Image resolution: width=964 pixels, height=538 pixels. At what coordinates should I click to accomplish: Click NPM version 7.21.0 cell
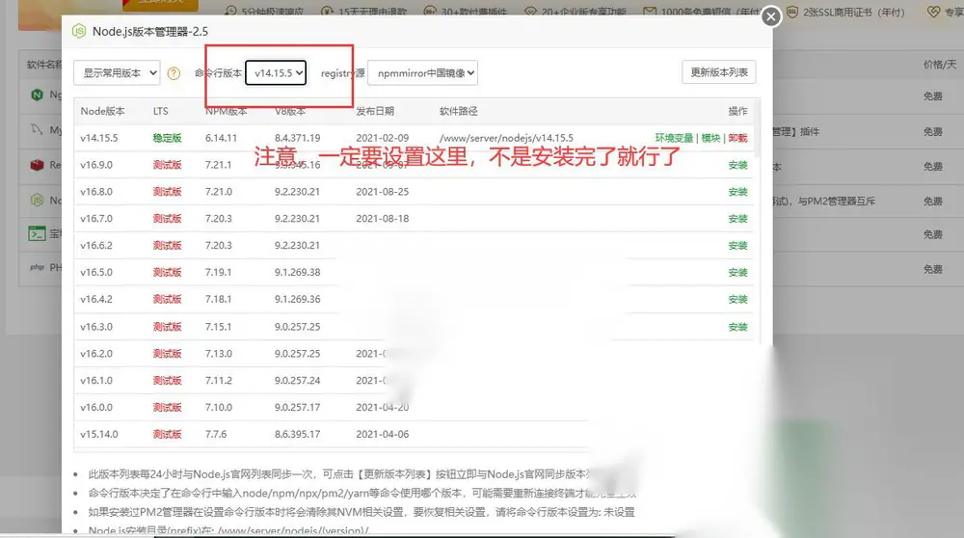tap(218, 192)
